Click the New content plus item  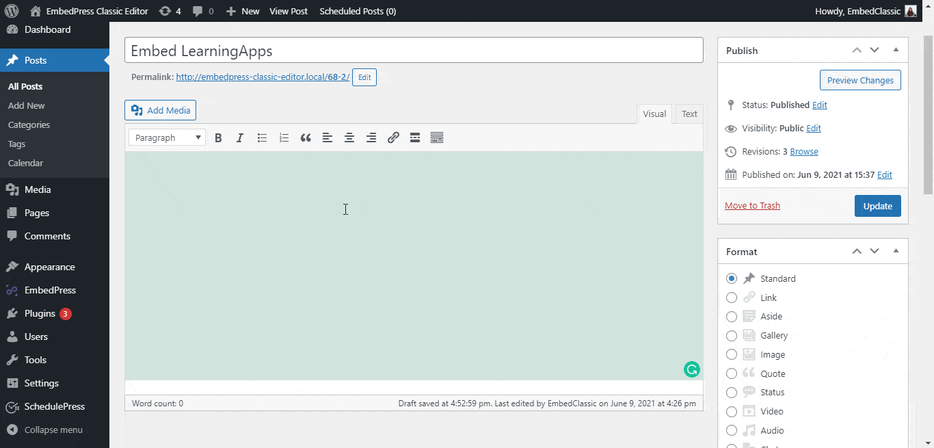[243, 11]
